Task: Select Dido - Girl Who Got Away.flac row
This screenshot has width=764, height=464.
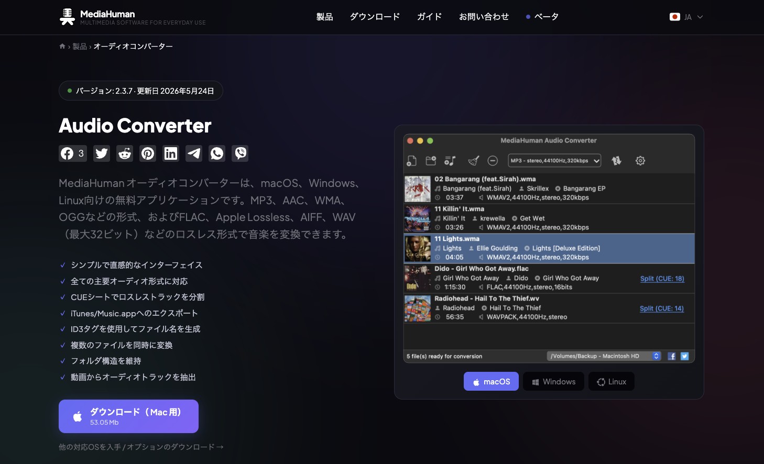Action: click(x=549, y=278)
